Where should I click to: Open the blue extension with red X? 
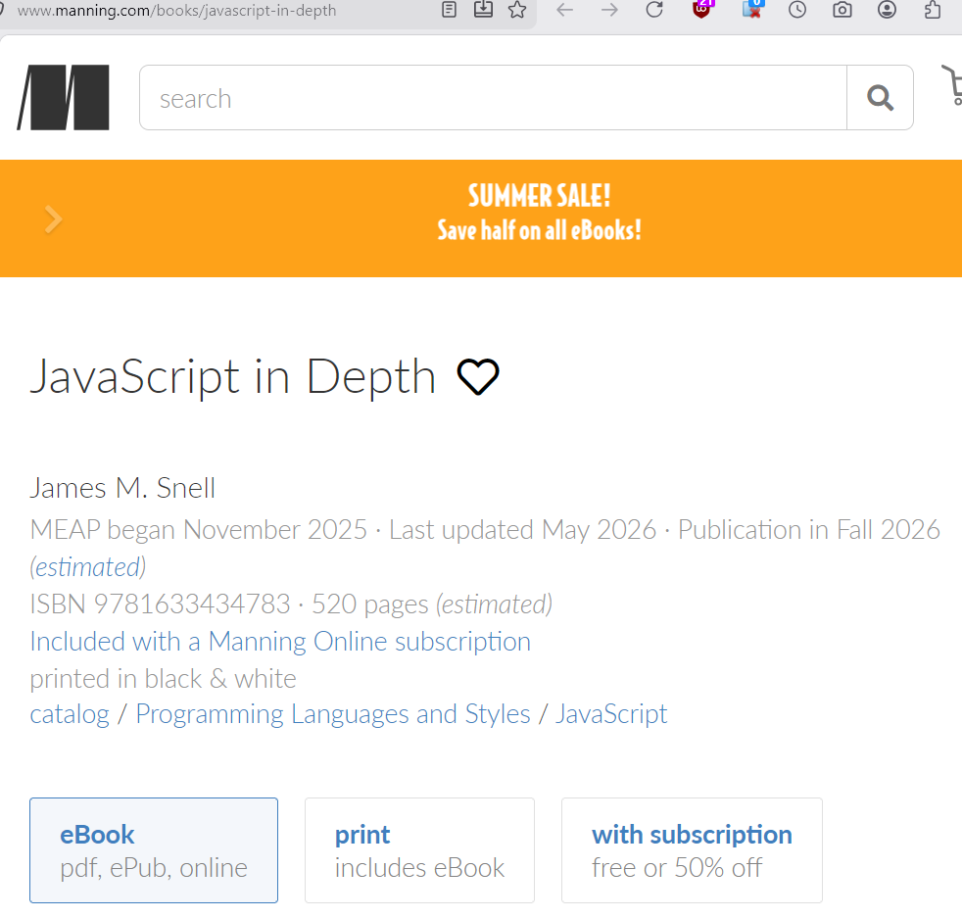click(x=751, y=9)
